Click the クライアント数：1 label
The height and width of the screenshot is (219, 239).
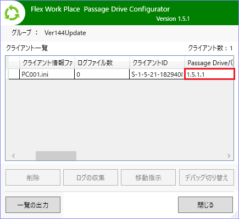(x=210, y=48)
